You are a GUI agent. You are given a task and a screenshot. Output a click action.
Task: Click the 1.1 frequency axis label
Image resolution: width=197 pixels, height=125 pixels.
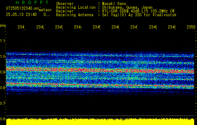point(3,41)
